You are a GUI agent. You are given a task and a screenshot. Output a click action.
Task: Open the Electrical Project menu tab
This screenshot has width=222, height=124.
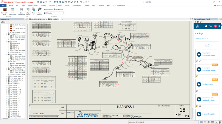[x=33, y=5]
